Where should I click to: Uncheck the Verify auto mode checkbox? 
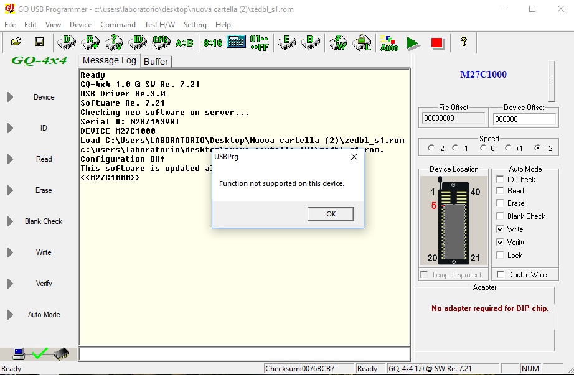coord(500,243)
